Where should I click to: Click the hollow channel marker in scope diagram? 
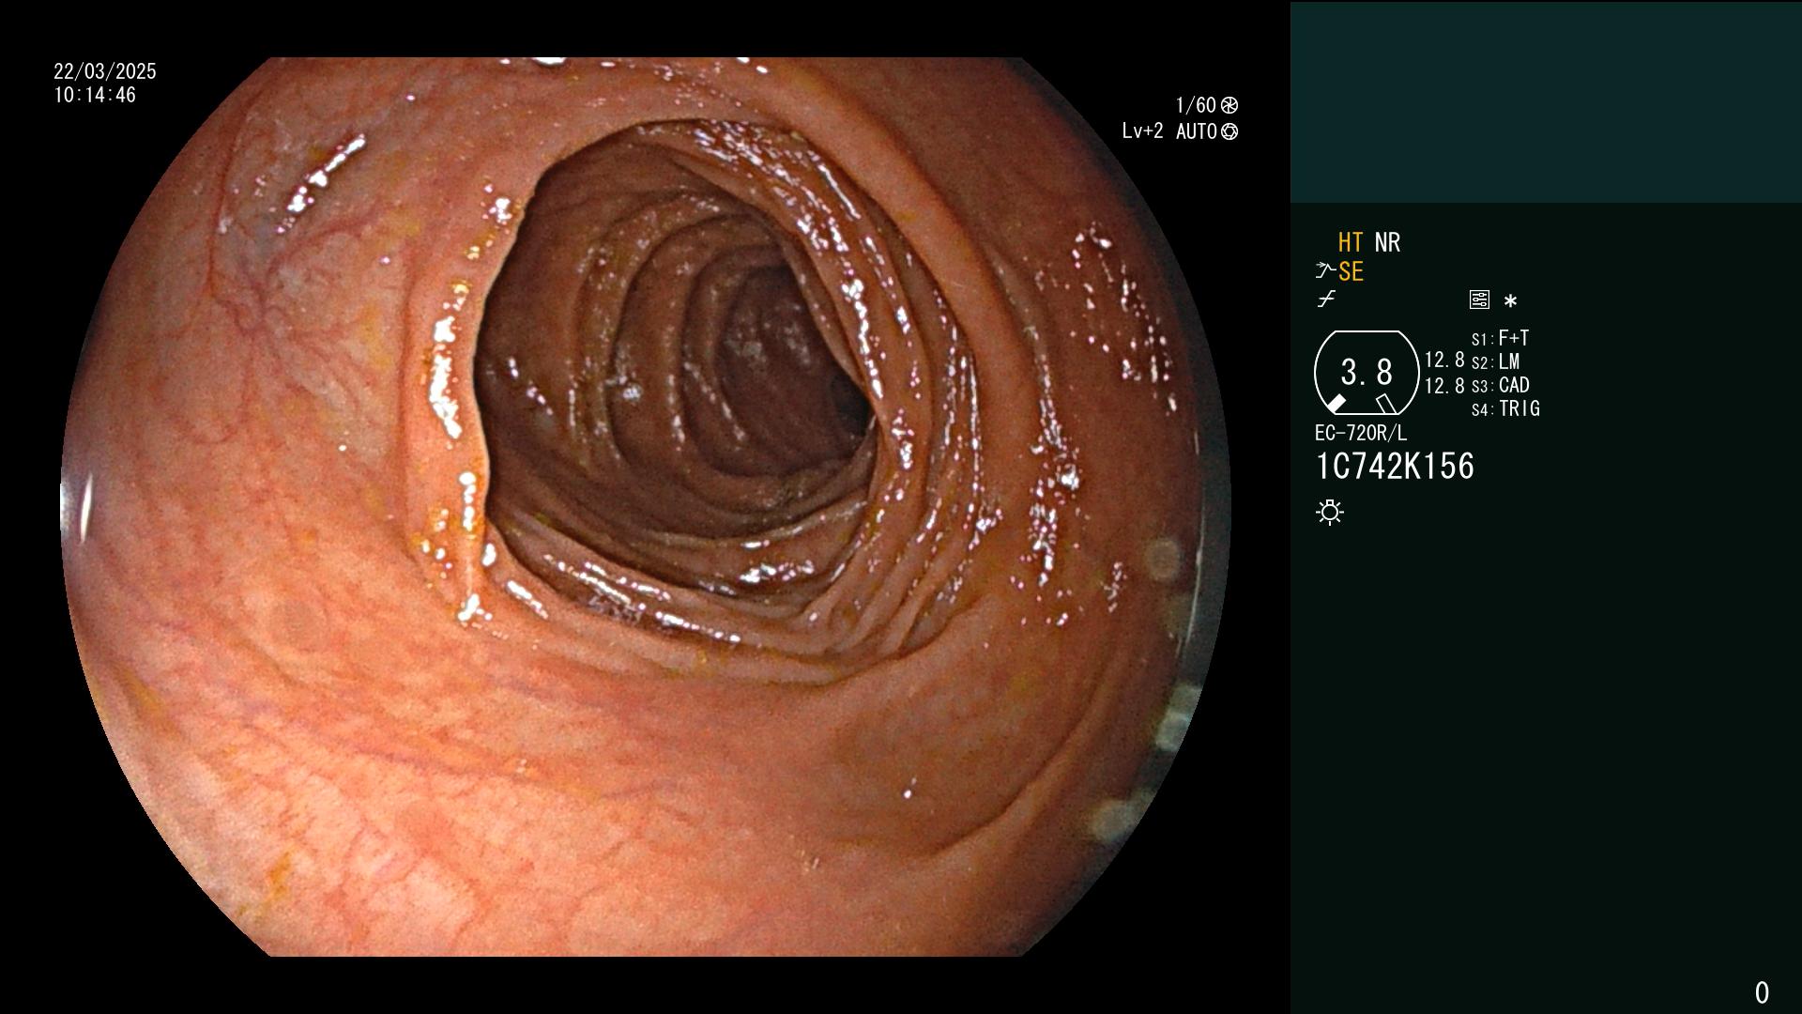tap(1386, 404)
